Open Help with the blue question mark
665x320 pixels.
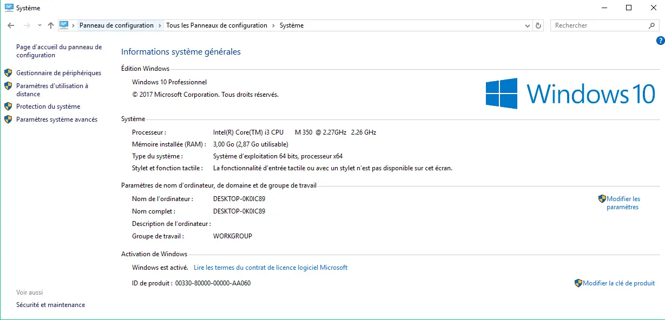pyautogui.click(x=660, y=41)
